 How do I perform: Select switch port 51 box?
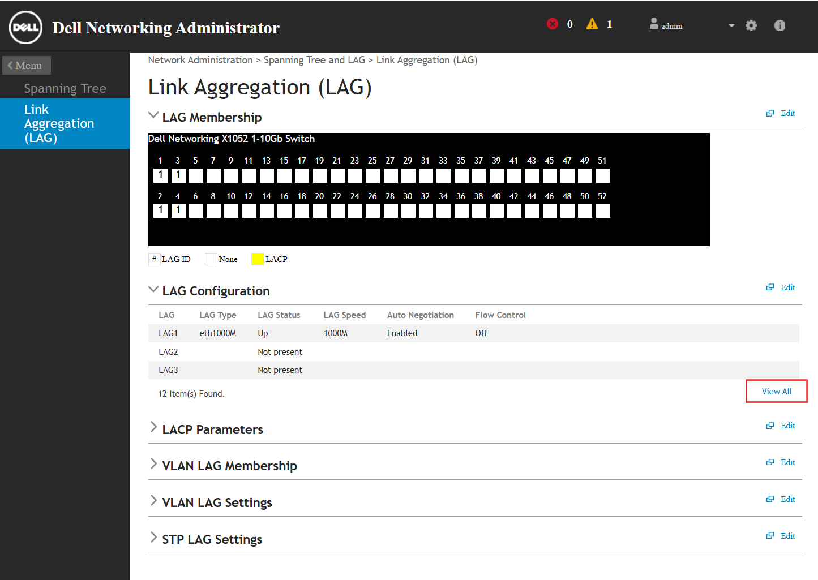pyautogui.click(x=603, y=175)
